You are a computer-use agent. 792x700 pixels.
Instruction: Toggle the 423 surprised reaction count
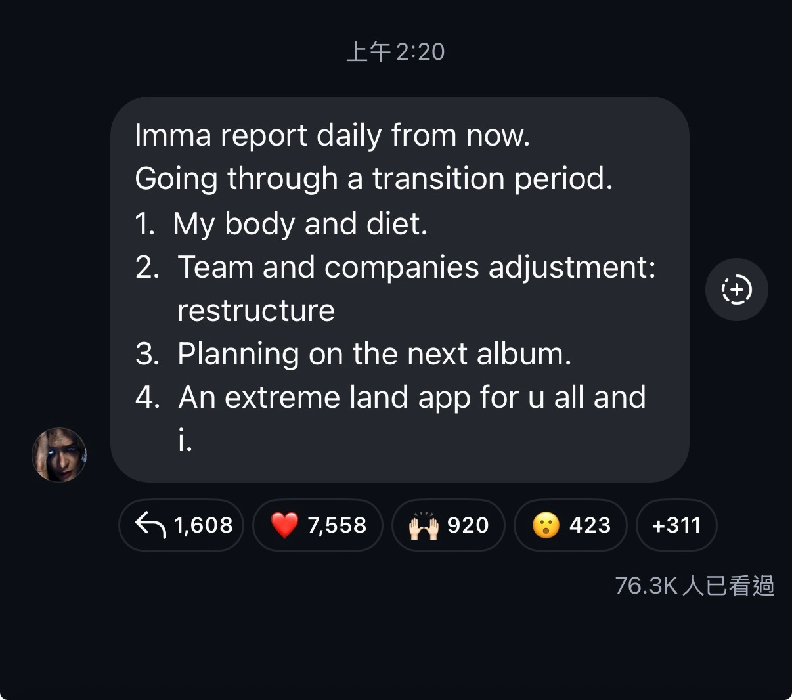point(571,525)
